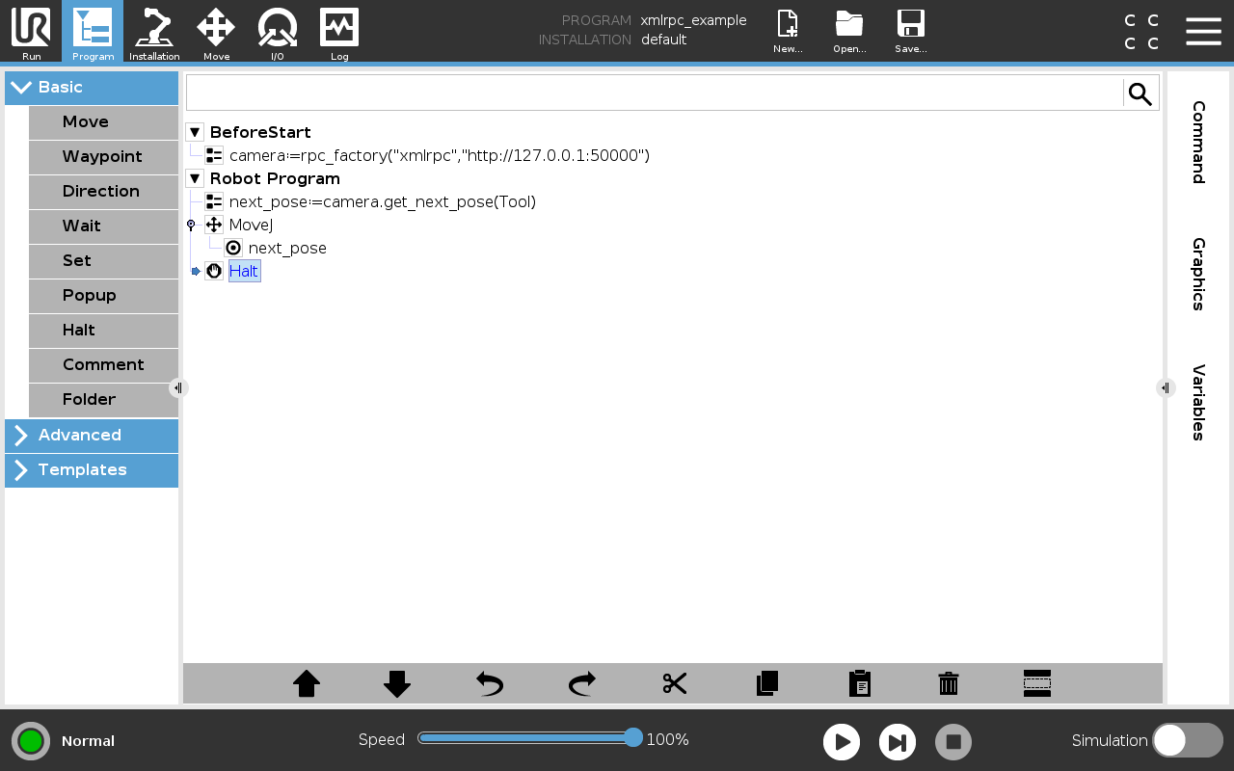Select the Halt node in tree
Screen dimensions: 1234x771
pos(244,271)
